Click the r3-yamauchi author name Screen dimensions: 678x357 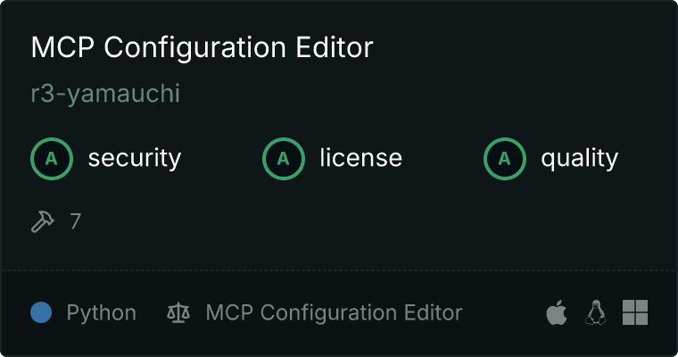tap(105, 93)
